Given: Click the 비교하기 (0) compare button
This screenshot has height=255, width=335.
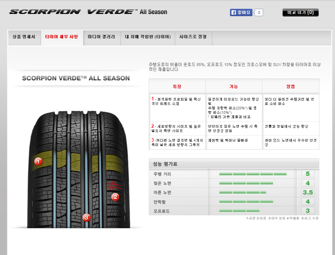Looking at the screenshot, I should pos(300,12).
